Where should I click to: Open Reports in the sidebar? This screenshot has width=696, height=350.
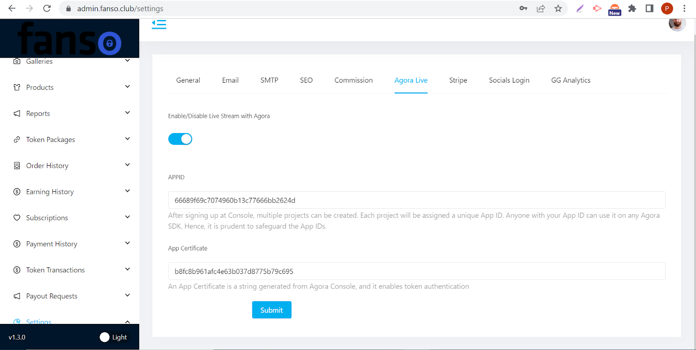pyautogui.click(x=38, y=113)
